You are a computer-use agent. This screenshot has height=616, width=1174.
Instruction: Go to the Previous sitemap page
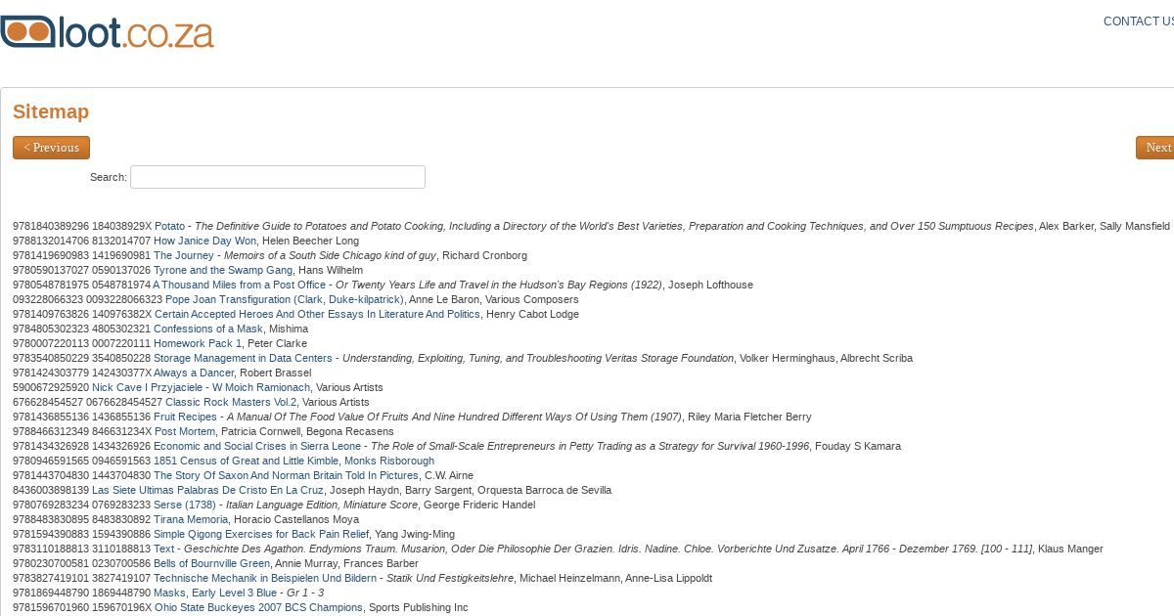(x=51, y=148)
